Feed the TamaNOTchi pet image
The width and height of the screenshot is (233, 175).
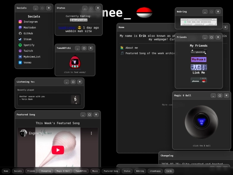click(75, 62)
